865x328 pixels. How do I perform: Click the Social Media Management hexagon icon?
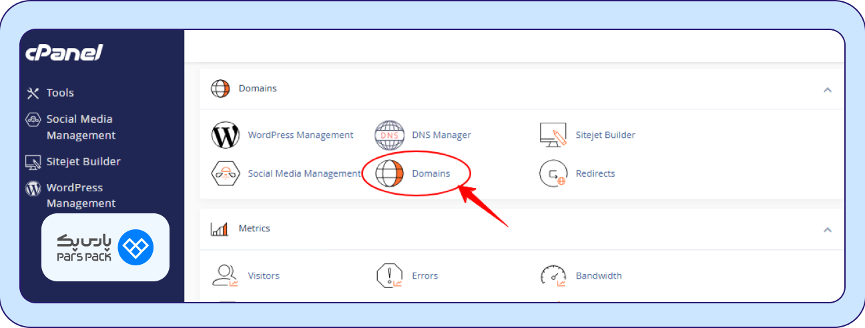pyautogui.click(x=226, y=173)
